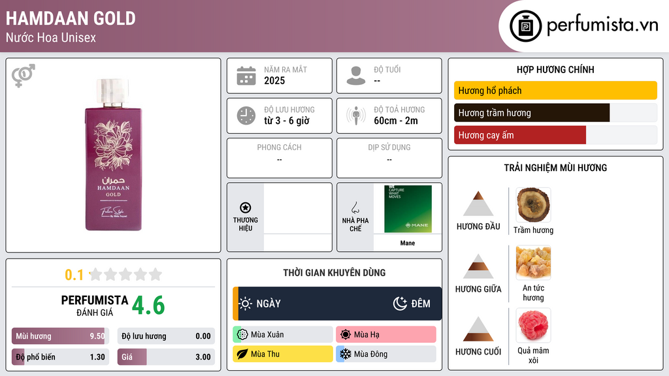This screenshot has width=669, height=376.
Task: Select the Mùa Đông season tile
Action: 386,354
